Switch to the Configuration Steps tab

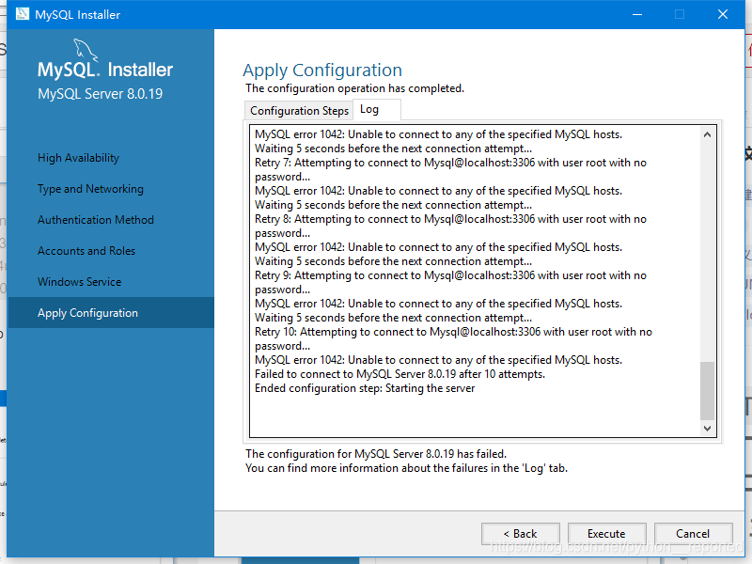point(299,111)
